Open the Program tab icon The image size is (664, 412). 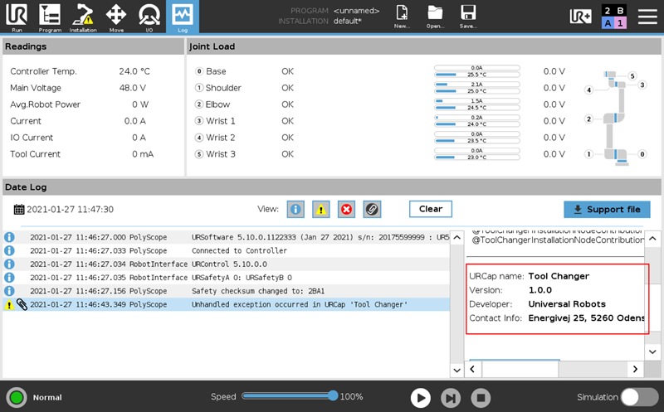50,16
